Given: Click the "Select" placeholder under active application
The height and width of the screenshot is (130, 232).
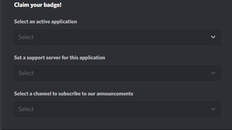Looking at the screenshot, I should coord(26,37).
